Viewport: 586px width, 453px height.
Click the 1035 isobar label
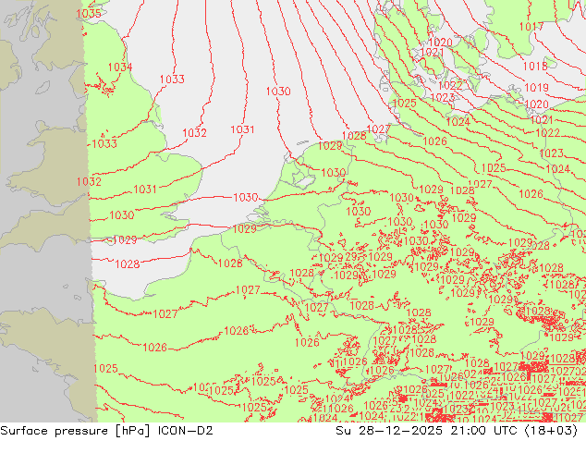coord(89,14)
